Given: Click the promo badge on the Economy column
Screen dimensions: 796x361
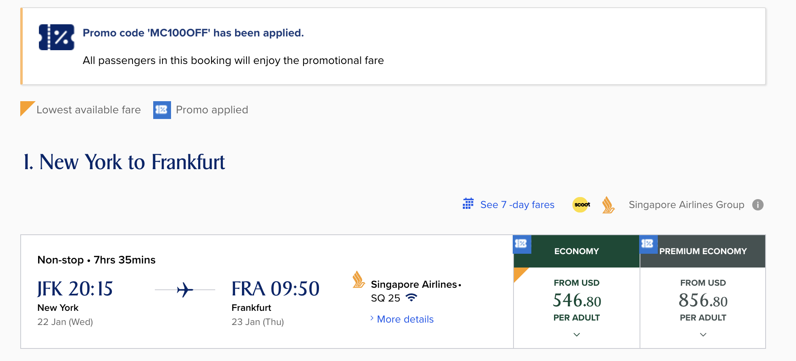Looking at the screenshot, I should pyautogui.click(x=522, y=244).
